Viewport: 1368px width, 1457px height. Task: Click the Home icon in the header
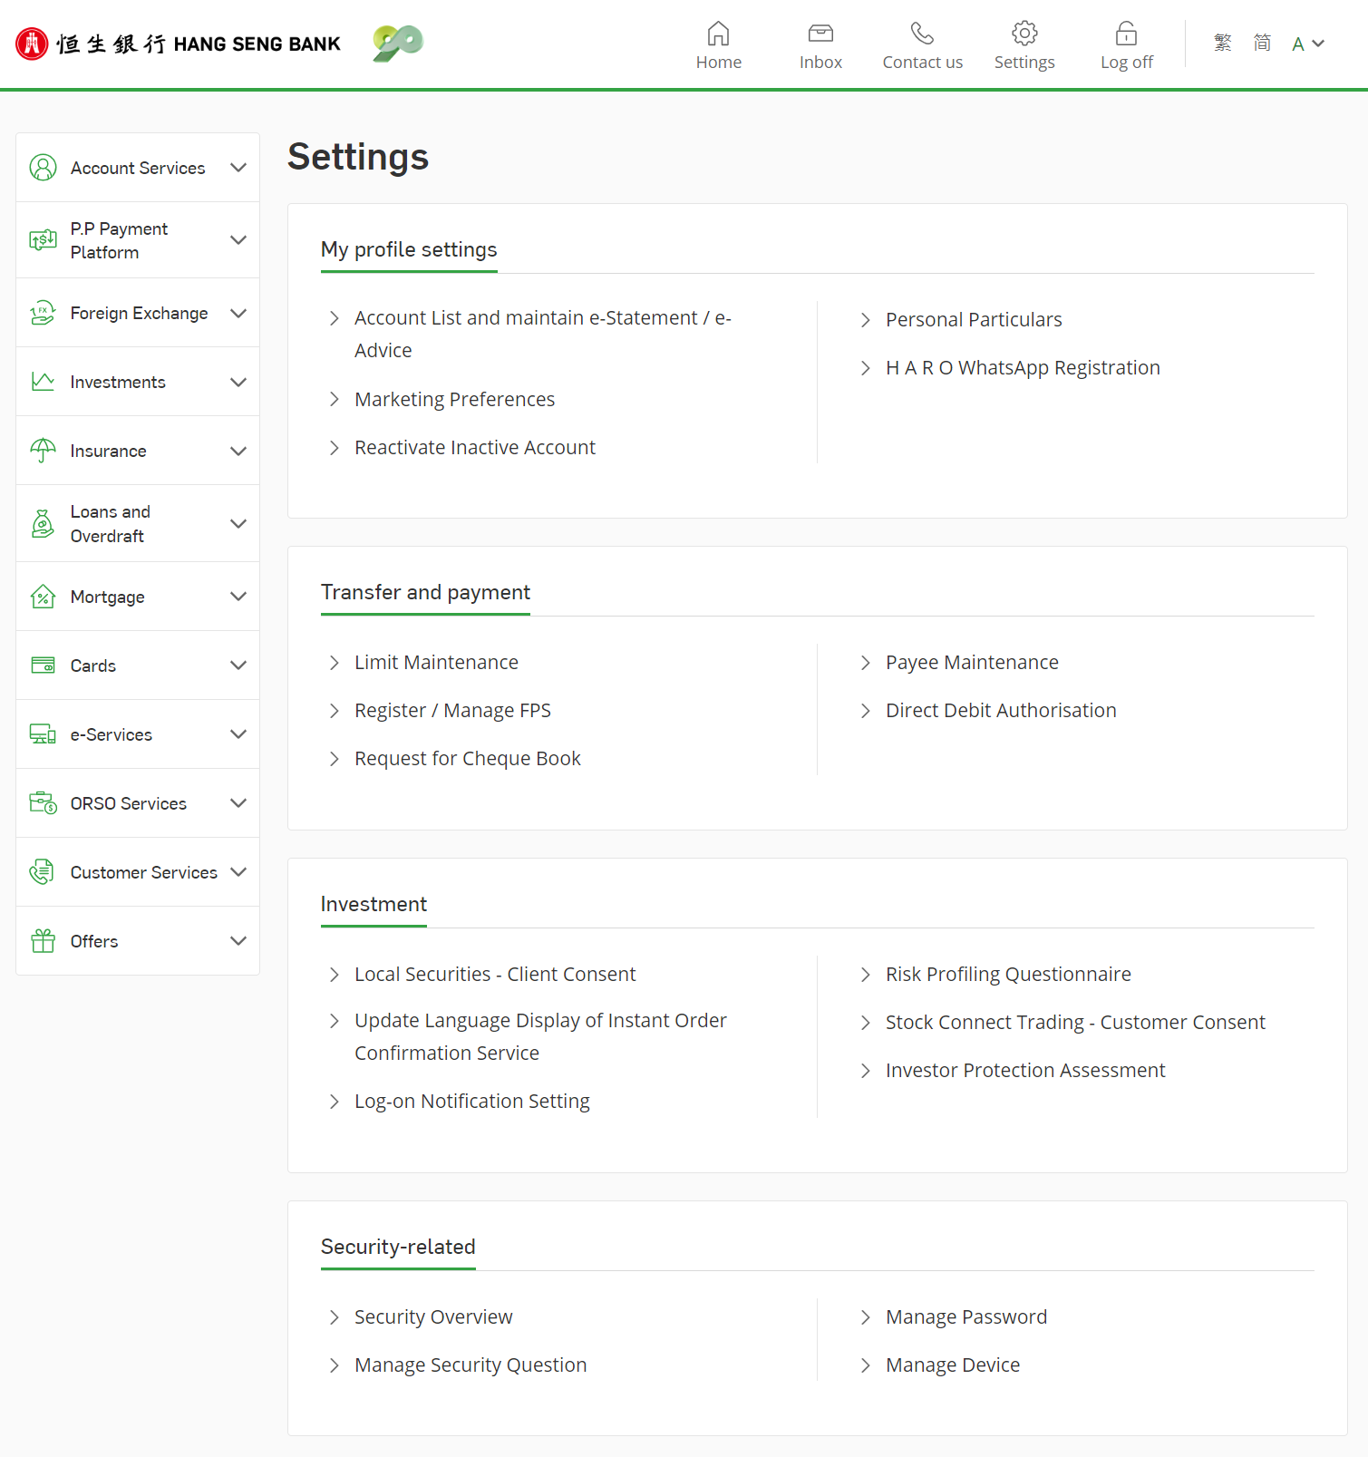(x=718, y=34)
